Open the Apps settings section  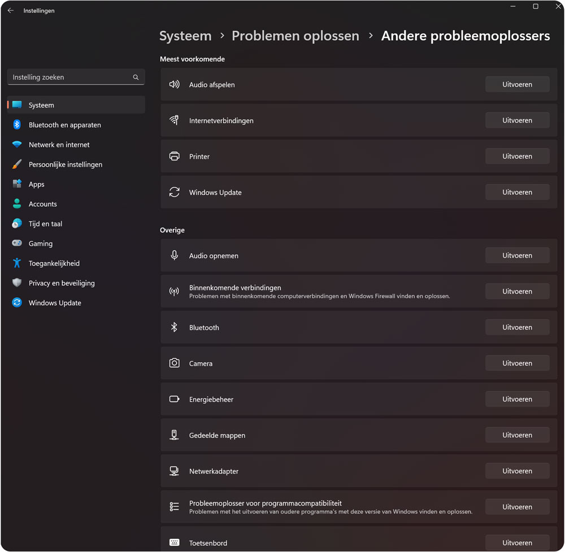pos(36,184)
